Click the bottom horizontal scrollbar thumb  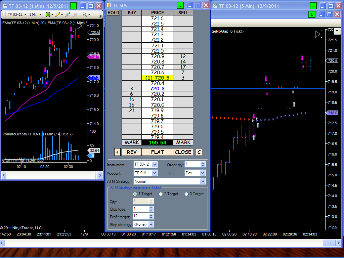pyautogui.click(x=329, y=243)
